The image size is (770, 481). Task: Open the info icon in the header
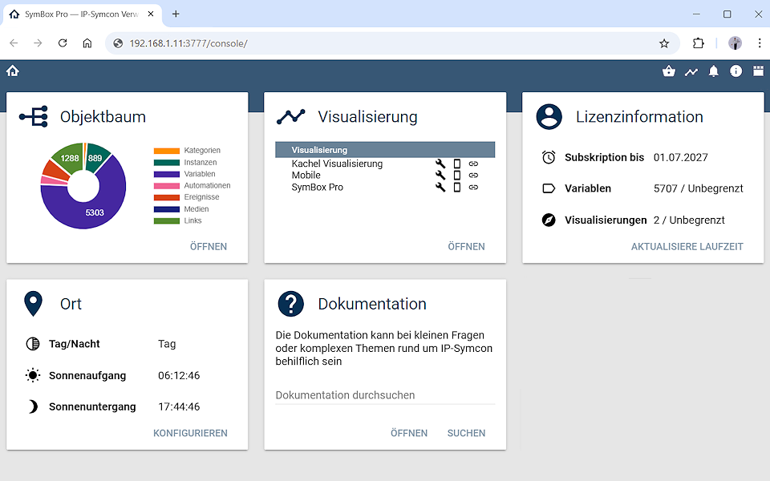point(736,71)
